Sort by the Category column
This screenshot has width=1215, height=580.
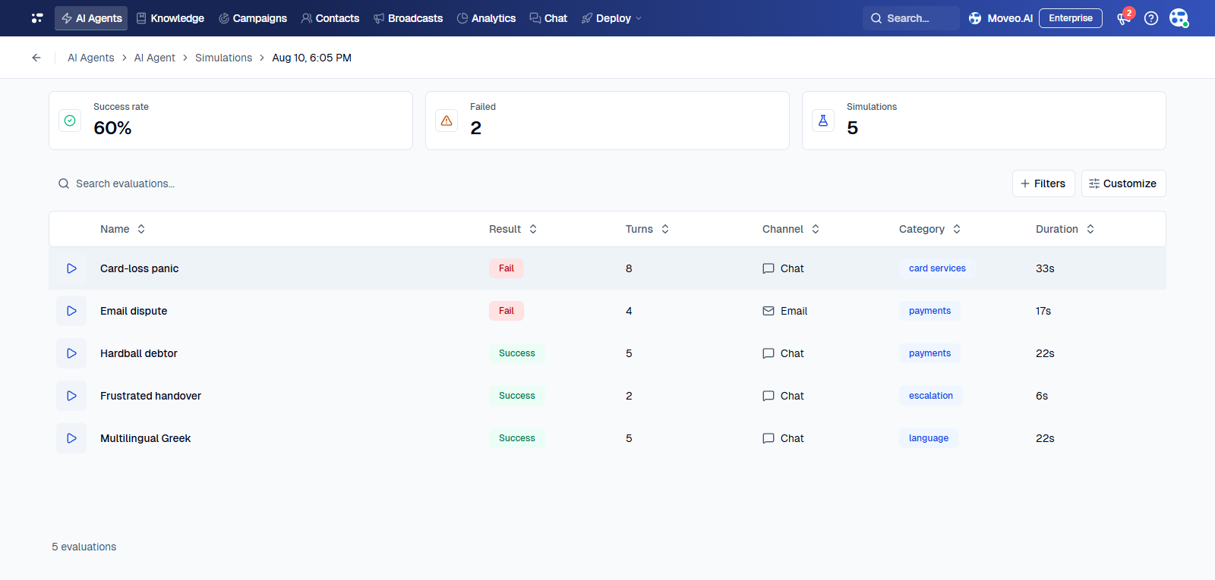tap(929, 229)
